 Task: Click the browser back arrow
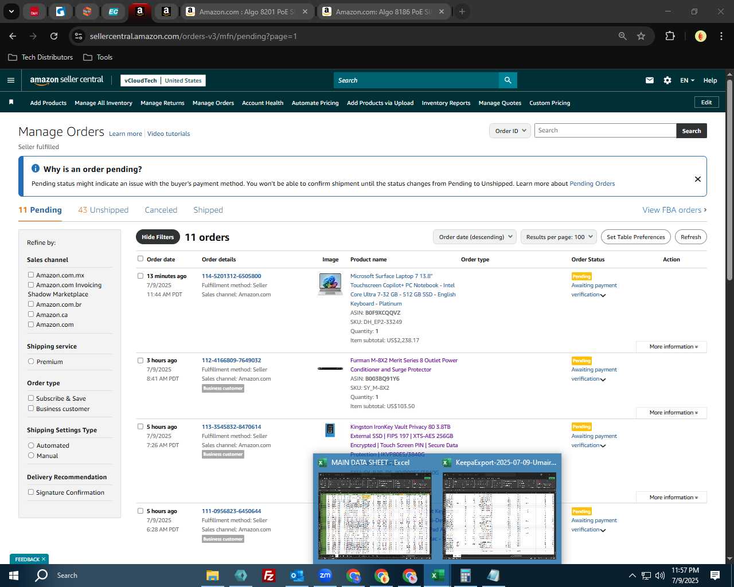(x=13, y=36)
